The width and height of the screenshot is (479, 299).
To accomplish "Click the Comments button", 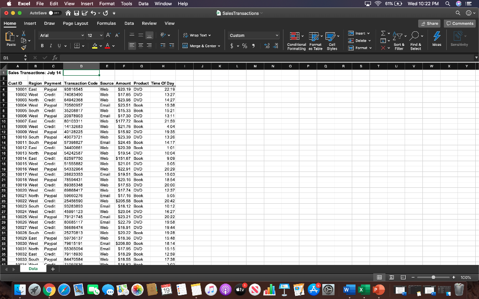I will coord(460,23).
